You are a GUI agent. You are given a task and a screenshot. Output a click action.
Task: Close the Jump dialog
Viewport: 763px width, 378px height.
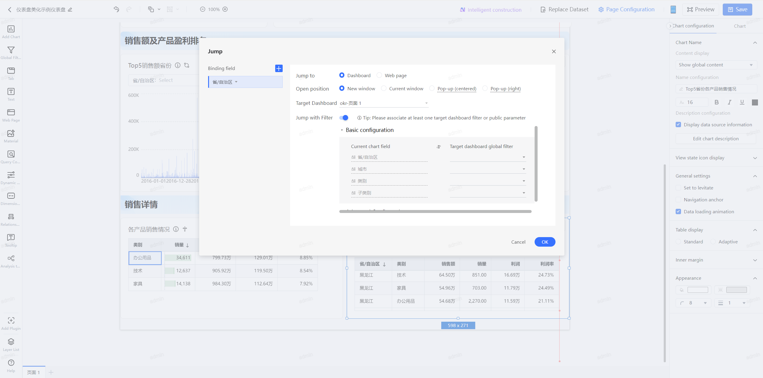click(x=554, y=52)
